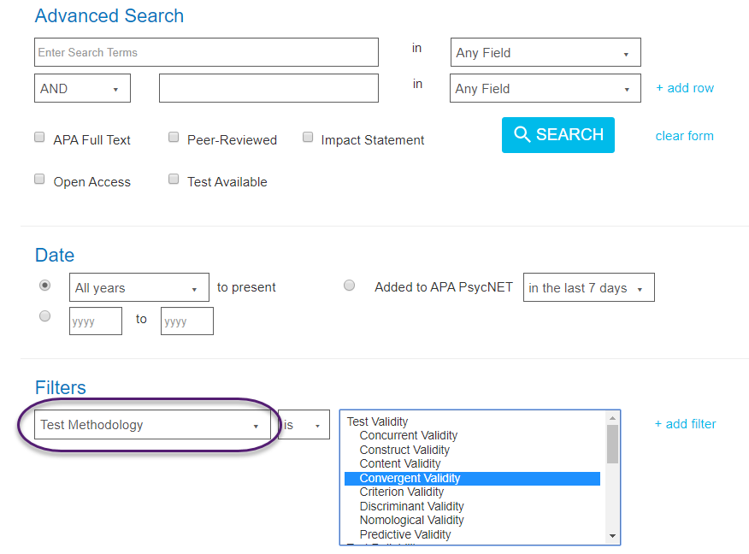The image size is (749, 554).
Task: Click the filter list scroll-down arrow
Action: 612,536
